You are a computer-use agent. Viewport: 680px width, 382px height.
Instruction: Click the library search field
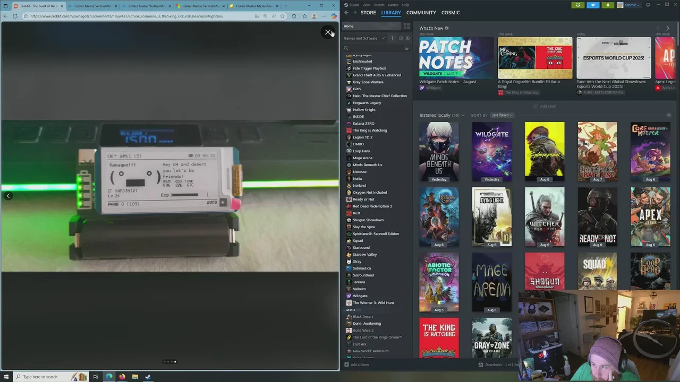point(373,48)
